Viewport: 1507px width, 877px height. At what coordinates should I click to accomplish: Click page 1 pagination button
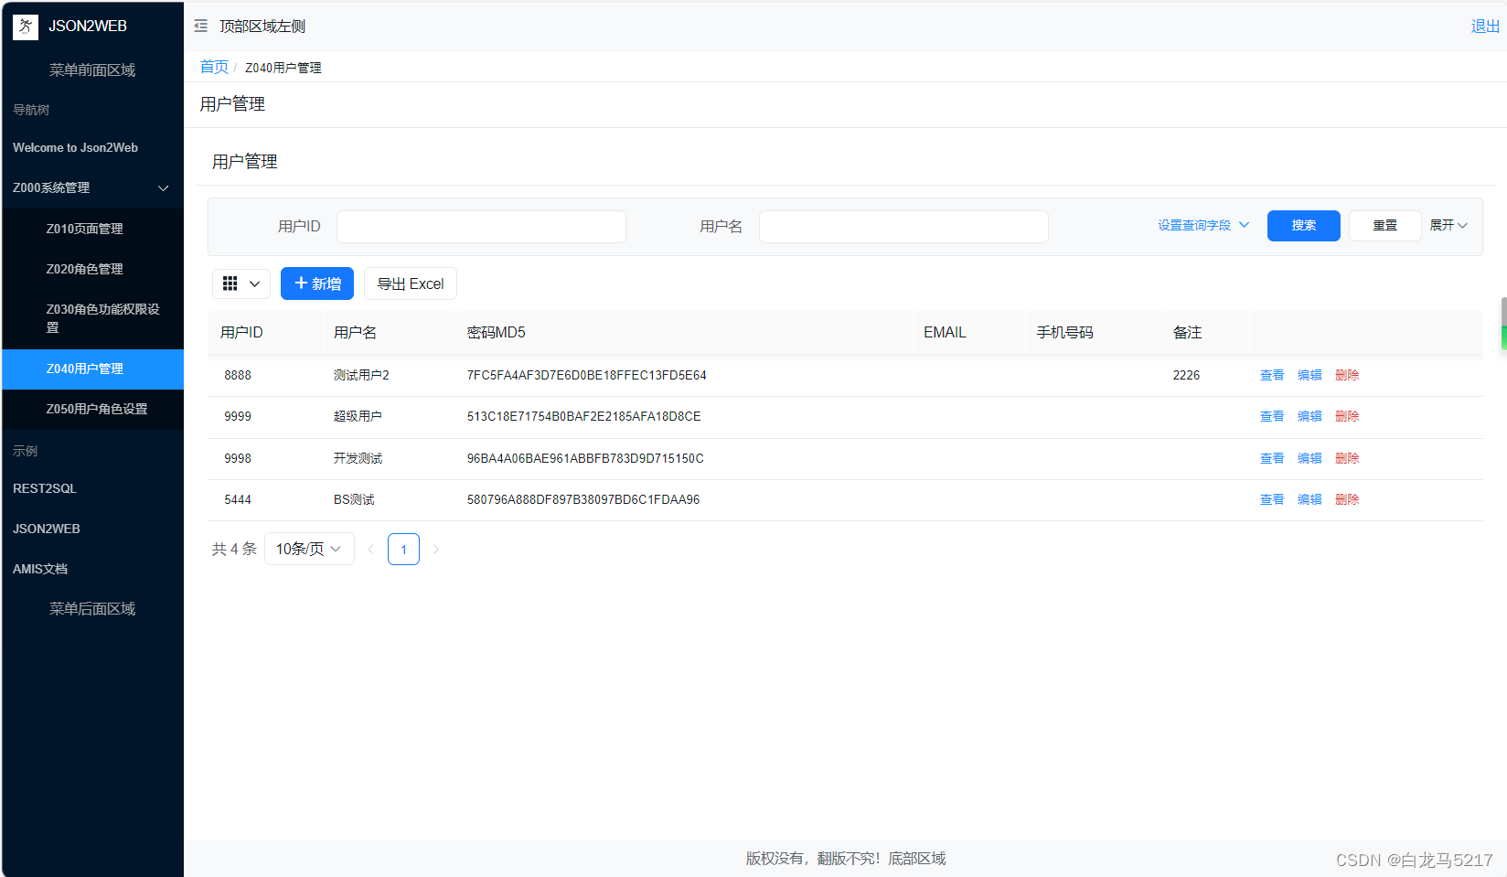(403, 549)
